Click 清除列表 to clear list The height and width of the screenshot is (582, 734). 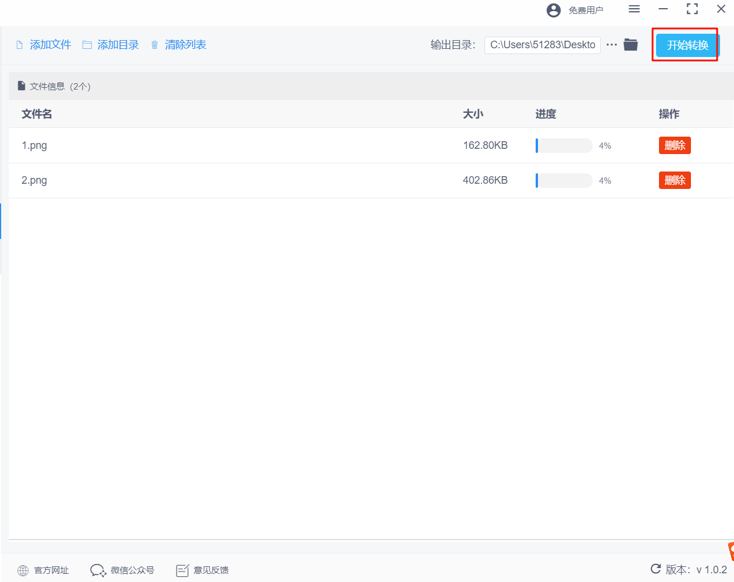(x=186, y=45)
